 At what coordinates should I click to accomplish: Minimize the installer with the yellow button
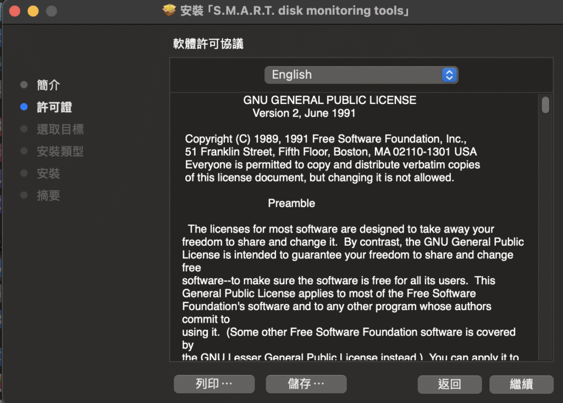33,11
